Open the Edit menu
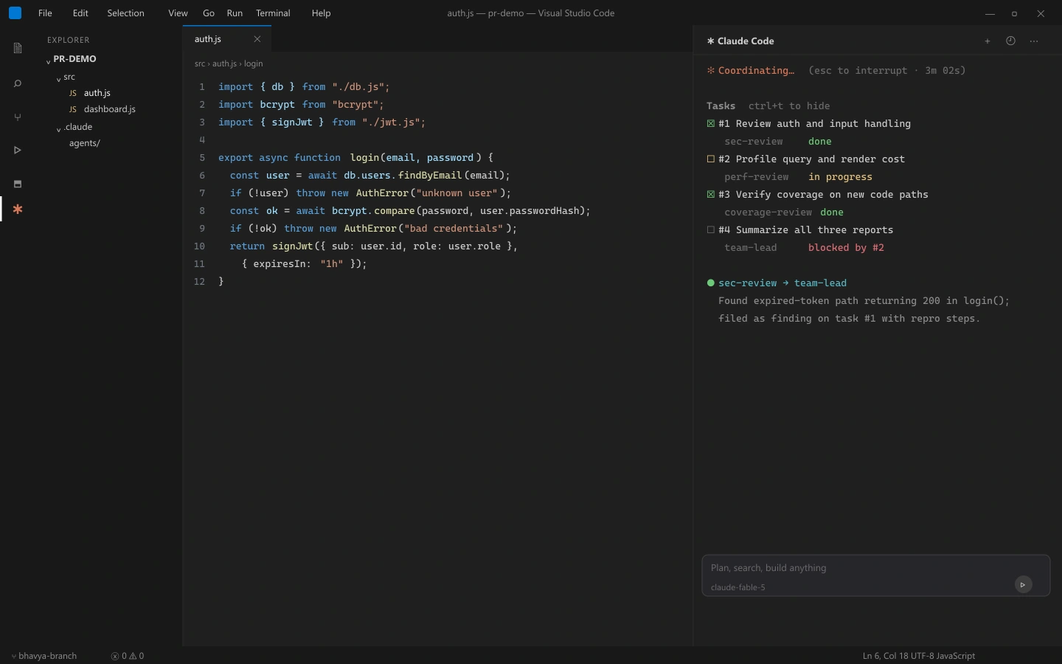 [x=80, y=13]
